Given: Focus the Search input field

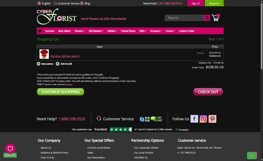Looking at the screenshot, I should 184,18.
